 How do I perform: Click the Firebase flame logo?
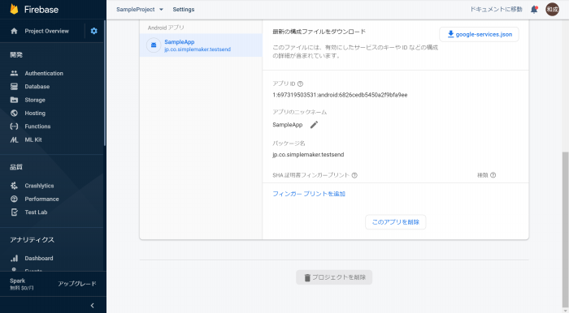[14, 9]
